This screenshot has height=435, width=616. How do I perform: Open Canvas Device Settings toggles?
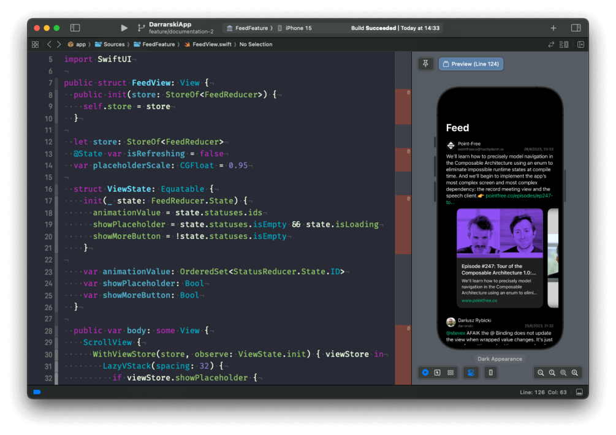(471, 372)
